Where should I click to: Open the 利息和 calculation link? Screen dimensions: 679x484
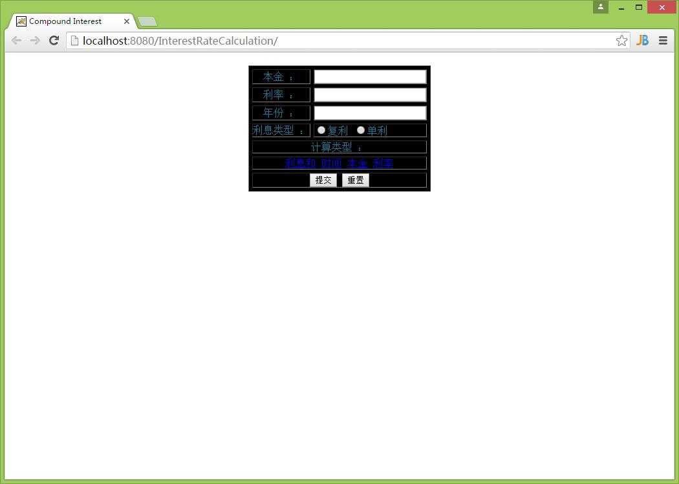coord(300,163)
